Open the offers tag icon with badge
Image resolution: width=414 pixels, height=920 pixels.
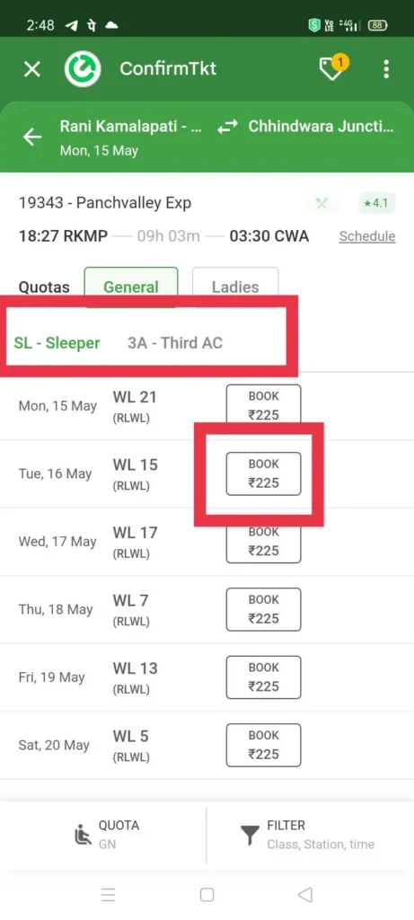pyautogui.click(x=333, y=68)
